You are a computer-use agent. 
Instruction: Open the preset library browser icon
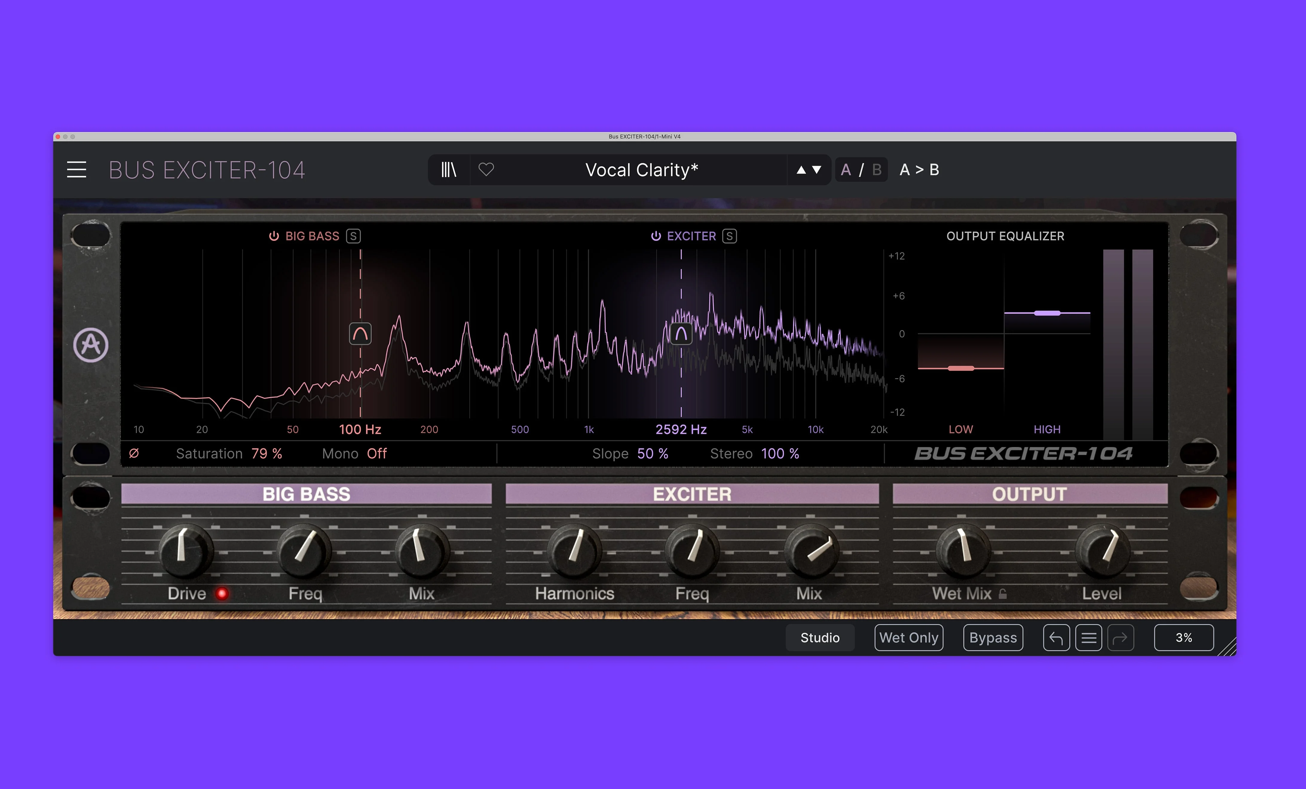click(x=448, y=170)
